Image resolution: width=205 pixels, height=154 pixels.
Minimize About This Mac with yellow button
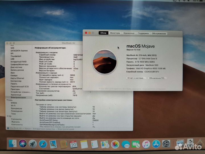point(89,33)
